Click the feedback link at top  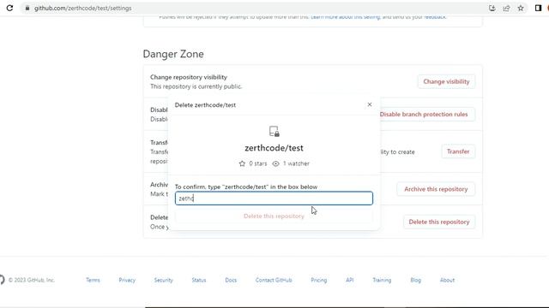coord(435,17)
